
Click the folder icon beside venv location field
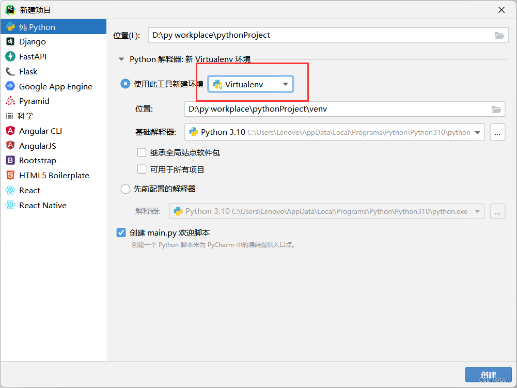click(x=496, y=109)
